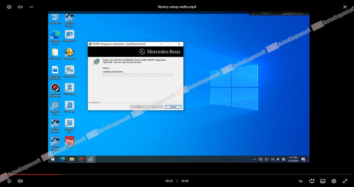Launch Microsoft Edge from the desktop
This screenshot has width=354, height=187.
[x=55, y=37]
